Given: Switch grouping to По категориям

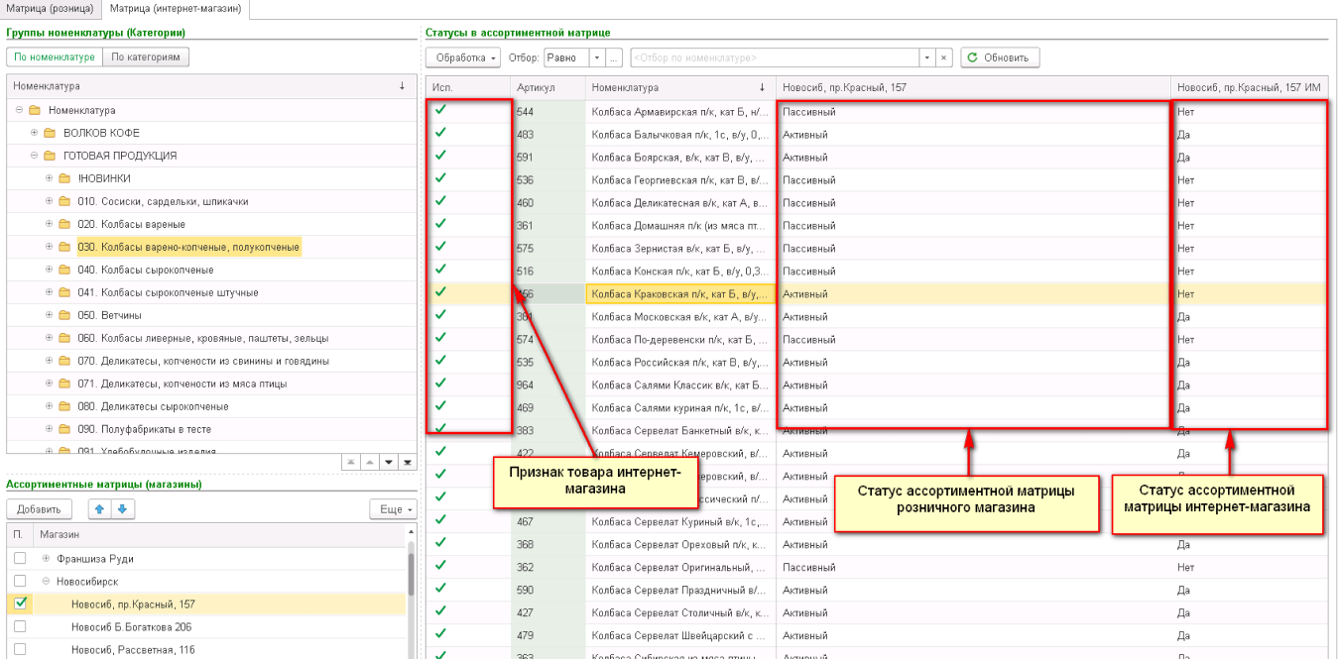Looking at the screenshot, I should click(146, 57).
